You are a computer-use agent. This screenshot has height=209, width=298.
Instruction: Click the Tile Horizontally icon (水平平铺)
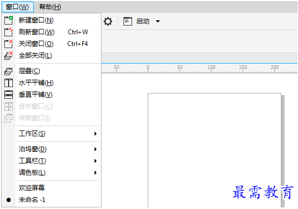9,83
